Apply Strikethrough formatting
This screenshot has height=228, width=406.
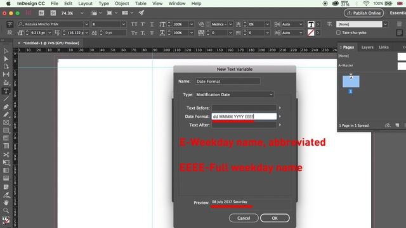pyautogui.click(x=152, y=33)
